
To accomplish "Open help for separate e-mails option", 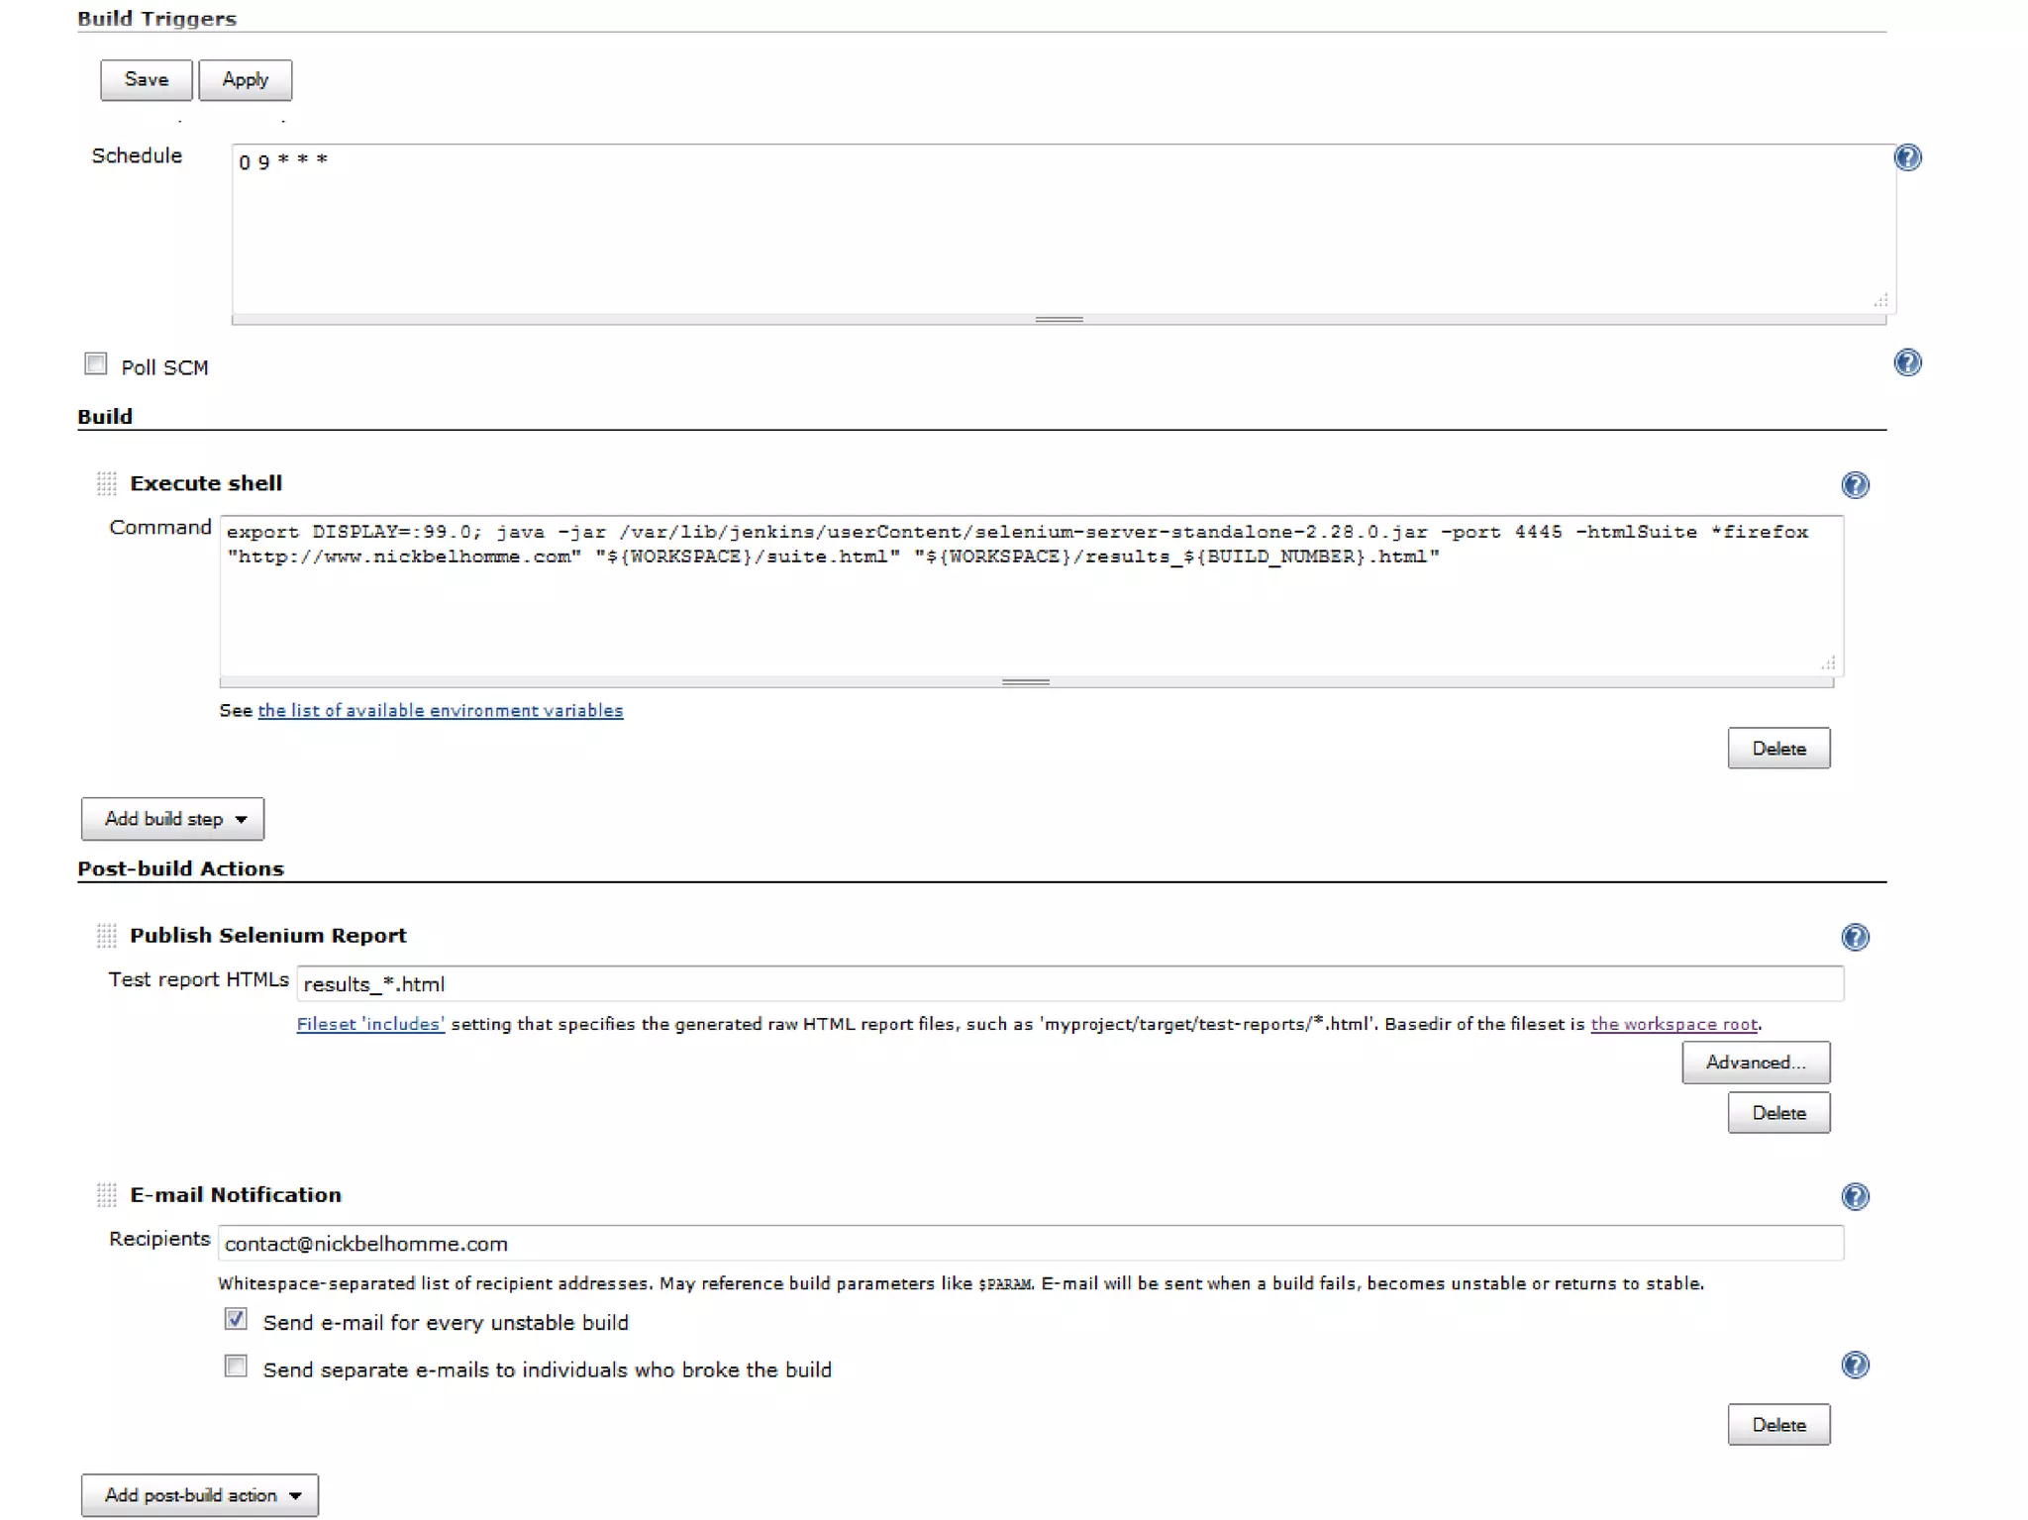I will pyautogui.click(x=1855, y=1366).
